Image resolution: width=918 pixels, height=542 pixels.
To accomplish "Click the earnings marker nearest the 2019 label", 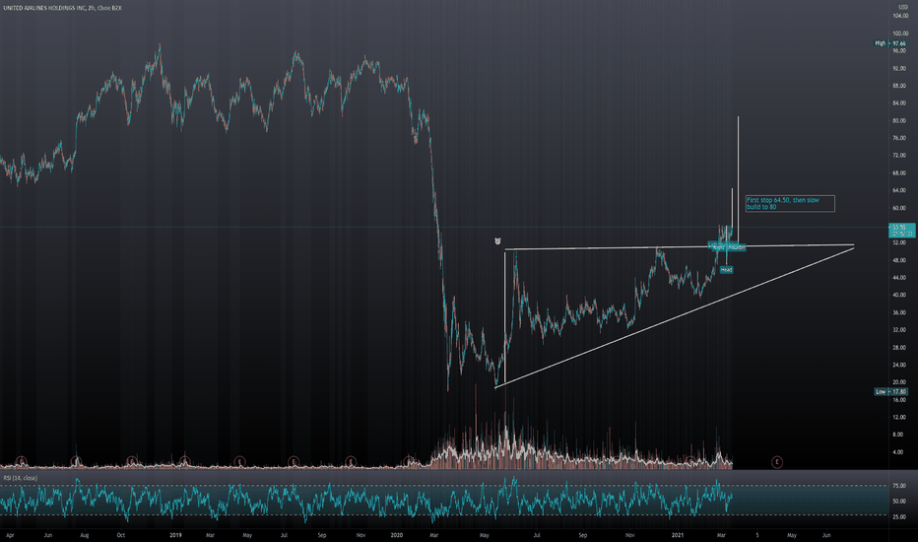I will (184, 462).
